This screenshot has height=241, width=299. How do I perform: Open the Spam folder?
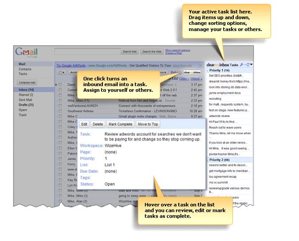coord(23,110)
